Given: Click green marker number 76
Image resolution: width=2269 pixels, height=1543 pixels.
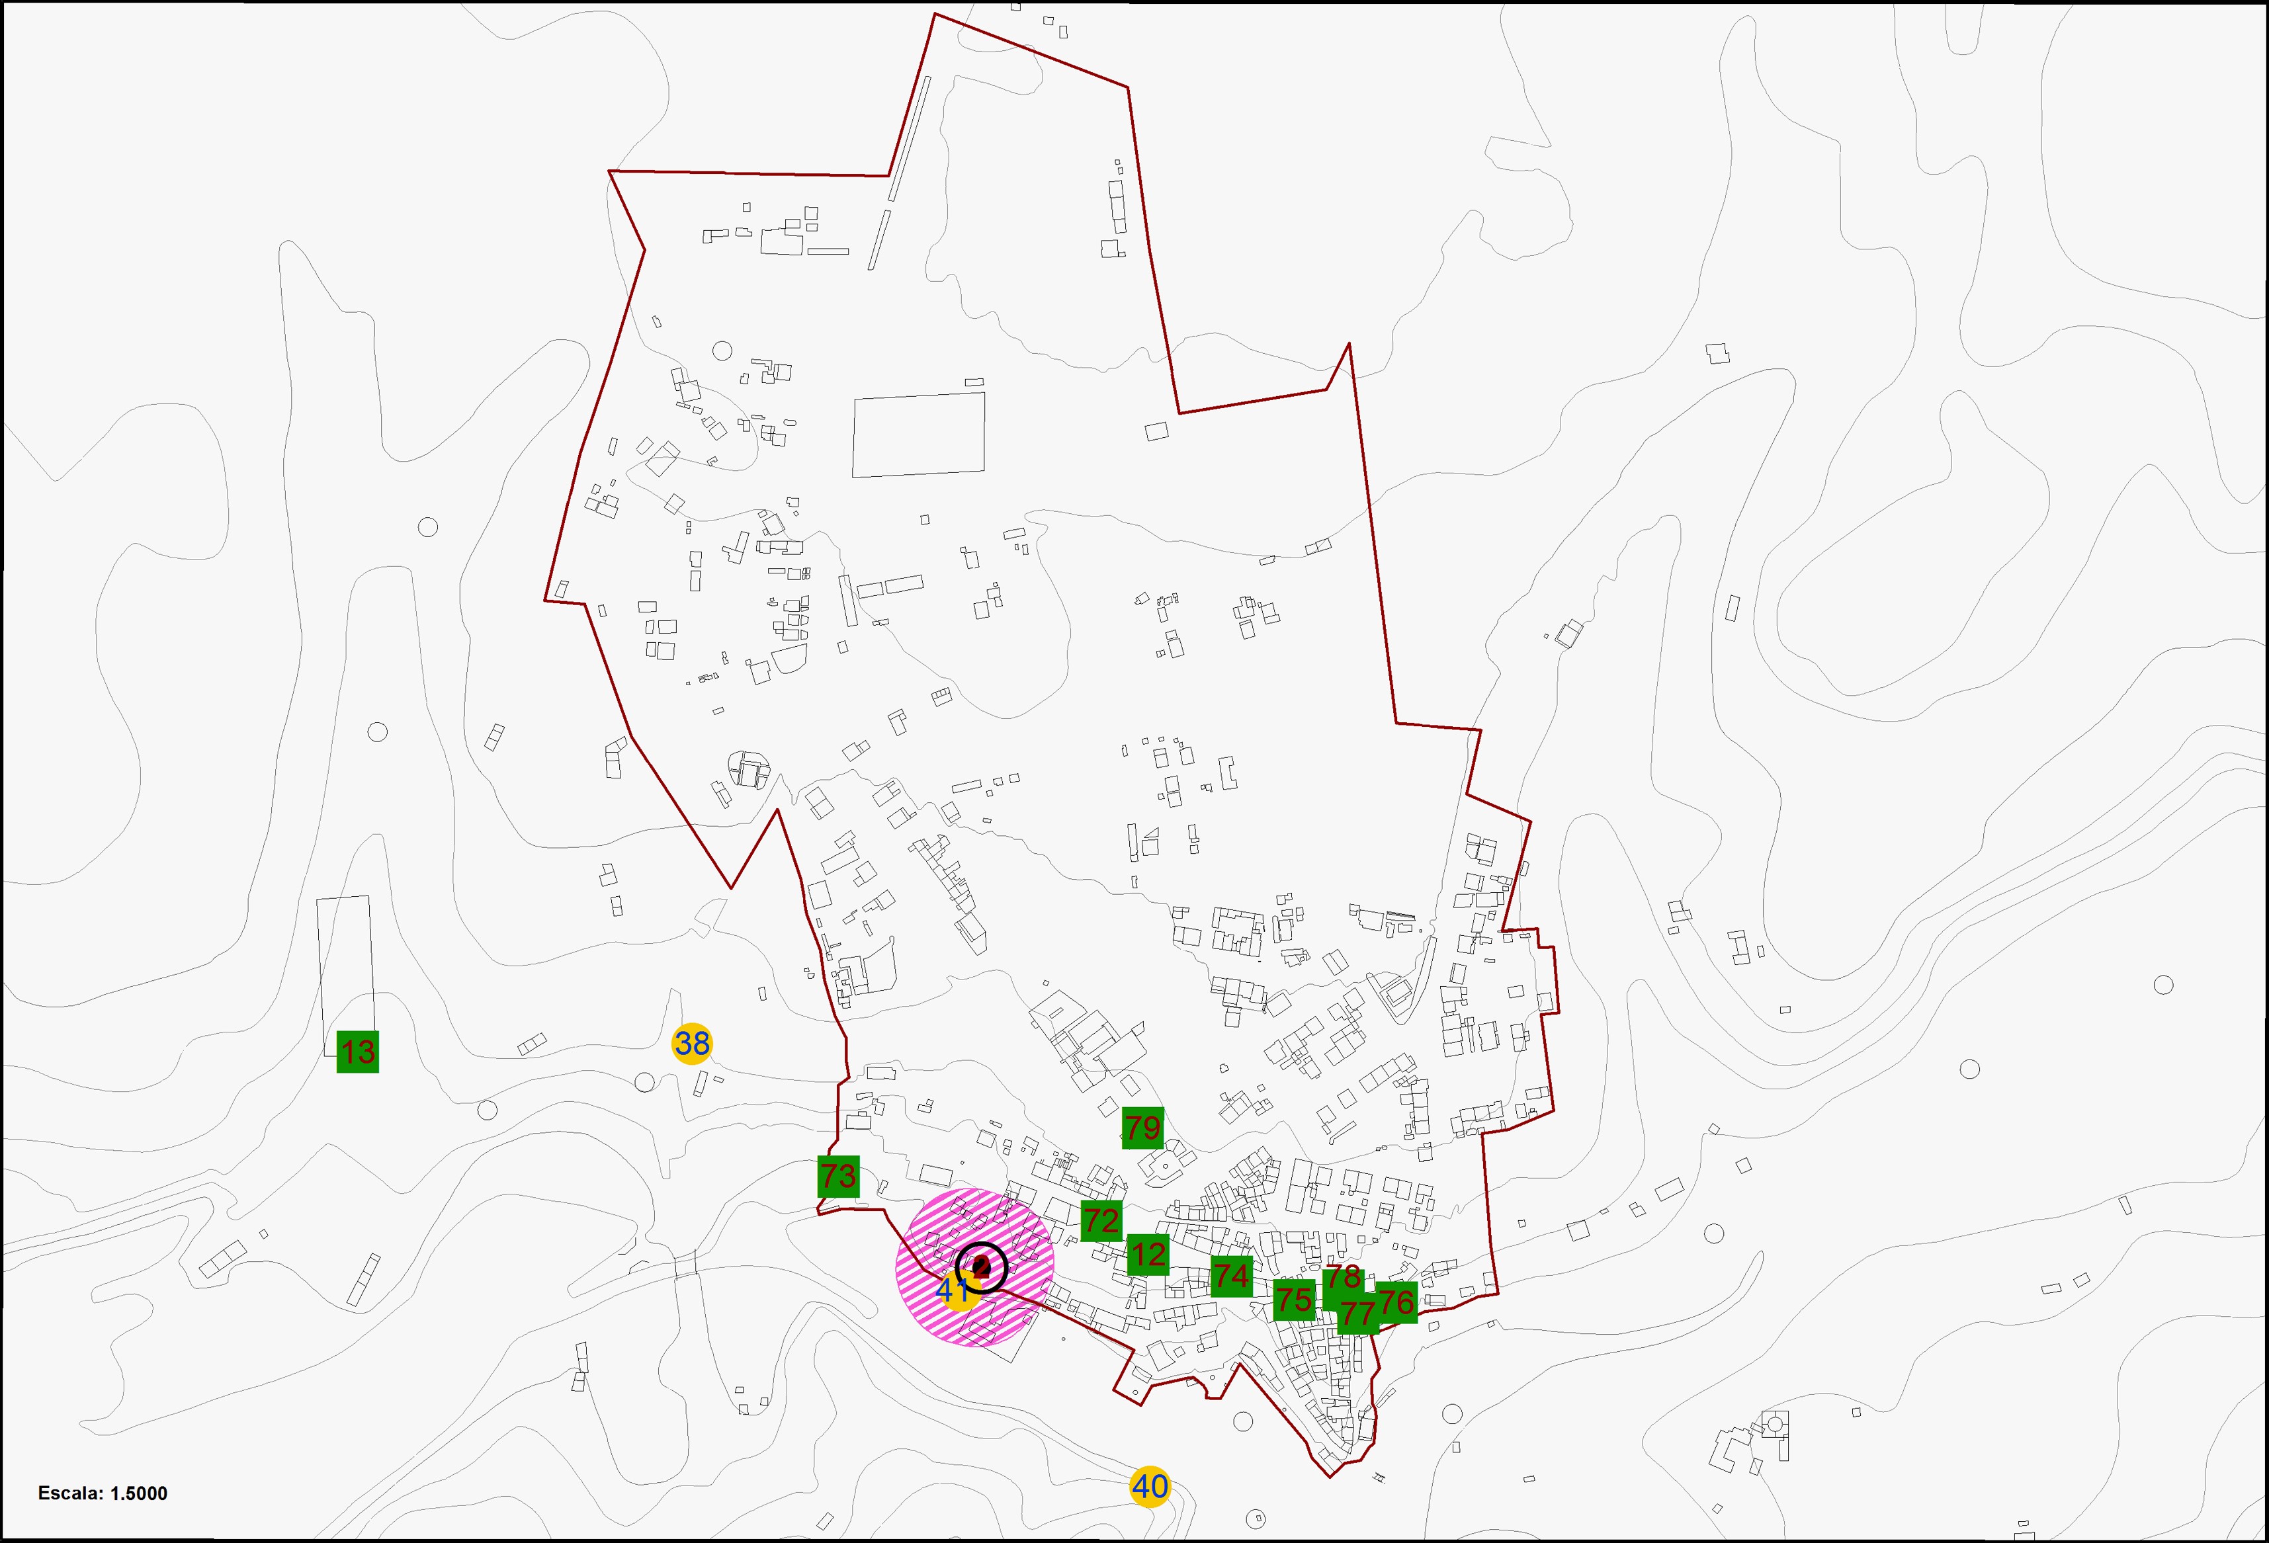Looking at the screenshot, I should [x=1397, y=1302].
